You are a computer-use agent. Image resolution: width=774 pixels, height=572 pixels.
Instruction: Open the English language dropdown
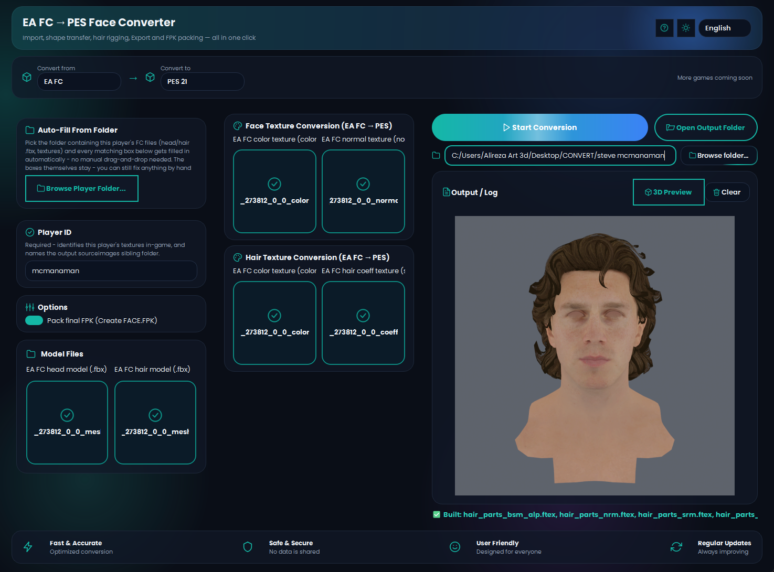click(725, 28)
